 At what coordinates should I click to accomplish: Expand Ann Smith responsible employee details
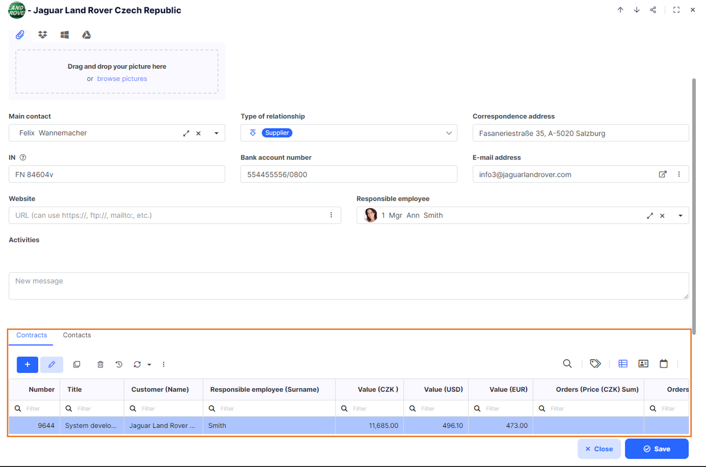[x=650, y=216]
